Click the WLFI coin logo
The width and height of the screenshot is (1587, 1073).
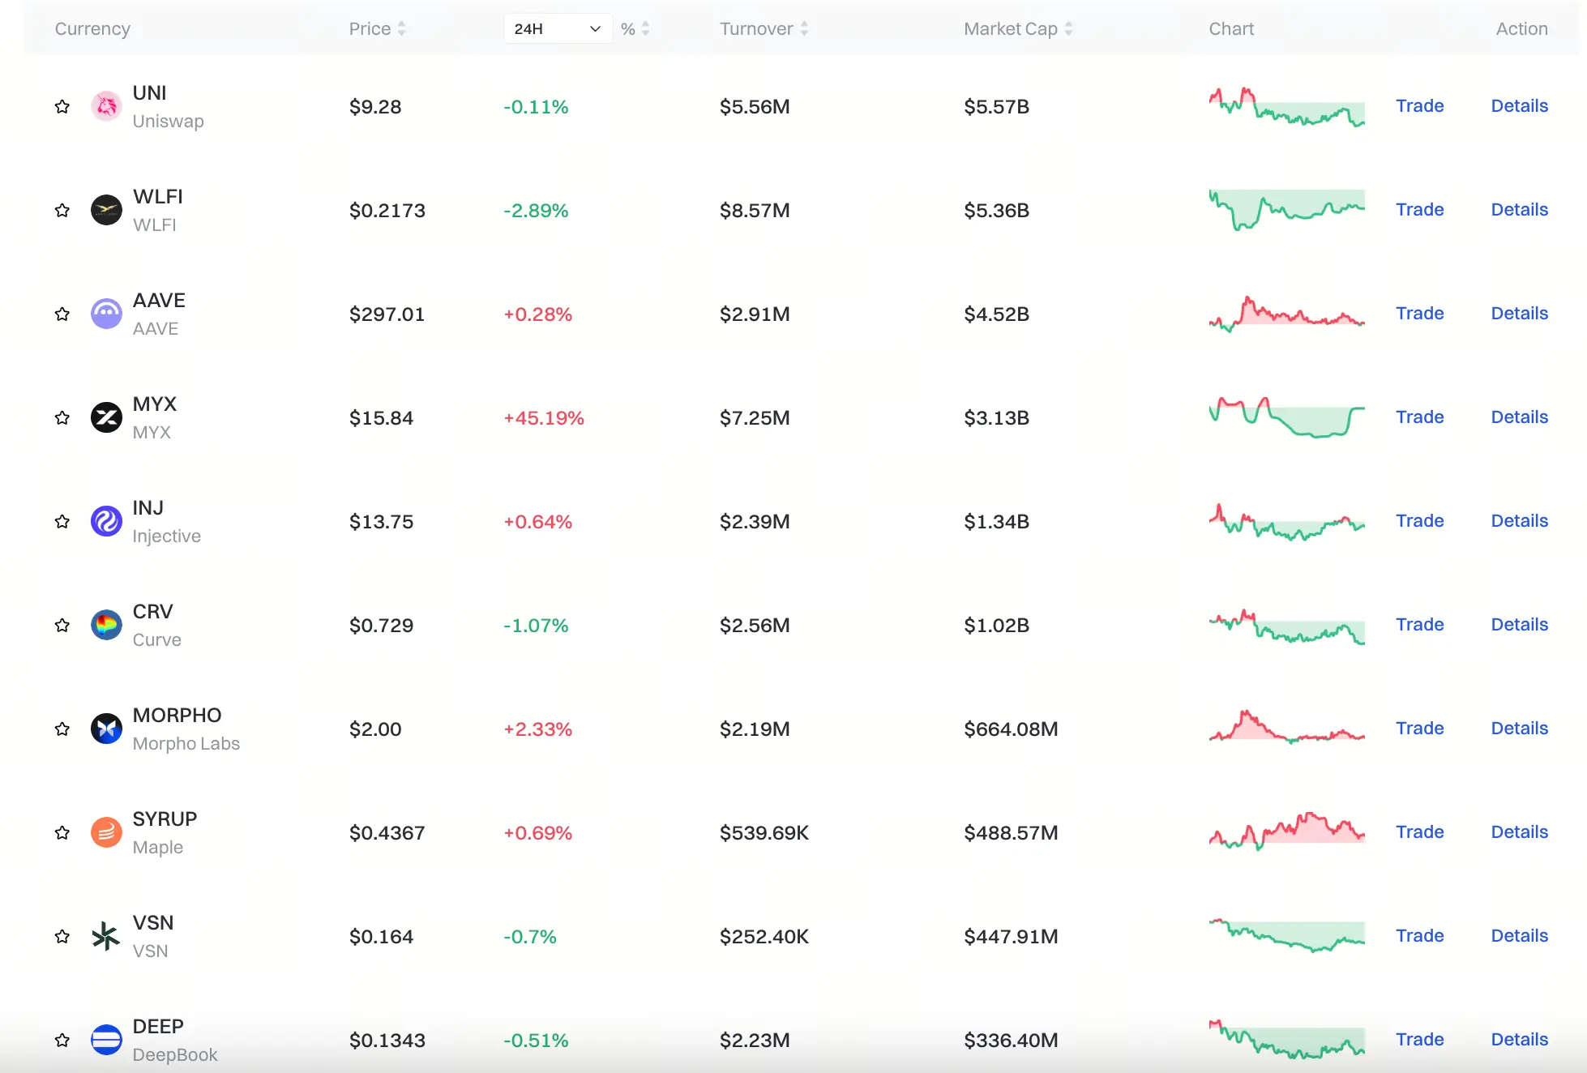pyautogui.click(x=106, y=211)
